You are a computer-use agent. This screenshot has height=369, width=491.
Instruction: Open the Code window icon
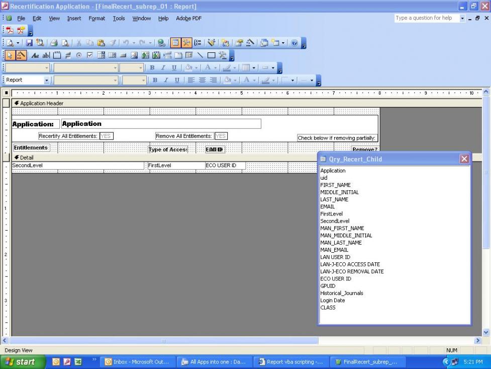coord(225,43)
